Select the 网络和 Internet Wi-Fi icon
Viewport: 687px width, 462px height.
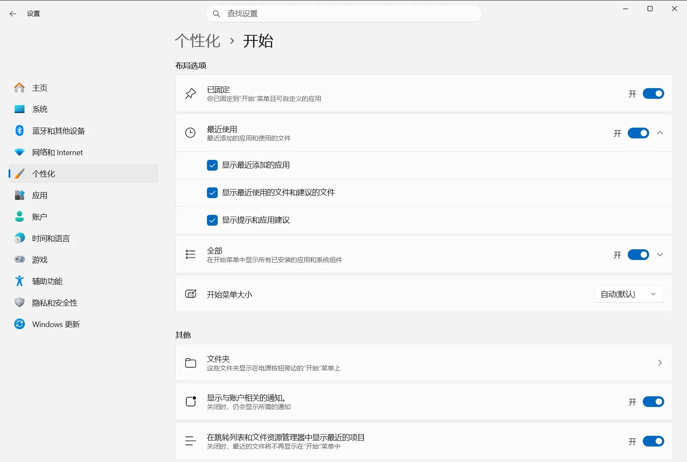pos(19,152)
